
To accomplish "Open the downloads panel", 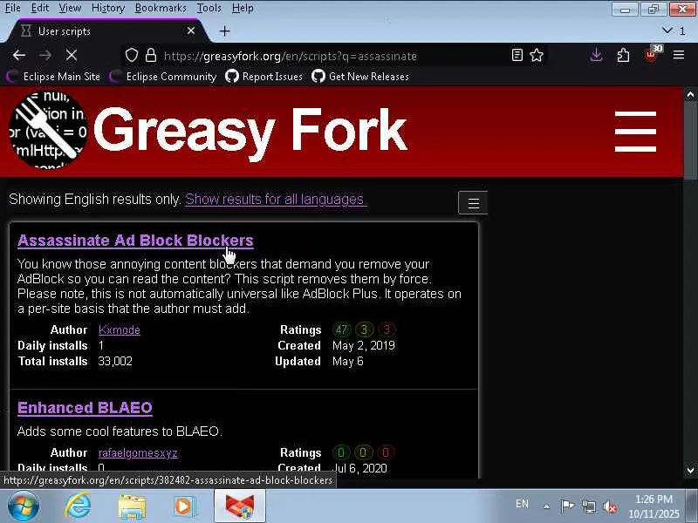I will tap(596, 55).
